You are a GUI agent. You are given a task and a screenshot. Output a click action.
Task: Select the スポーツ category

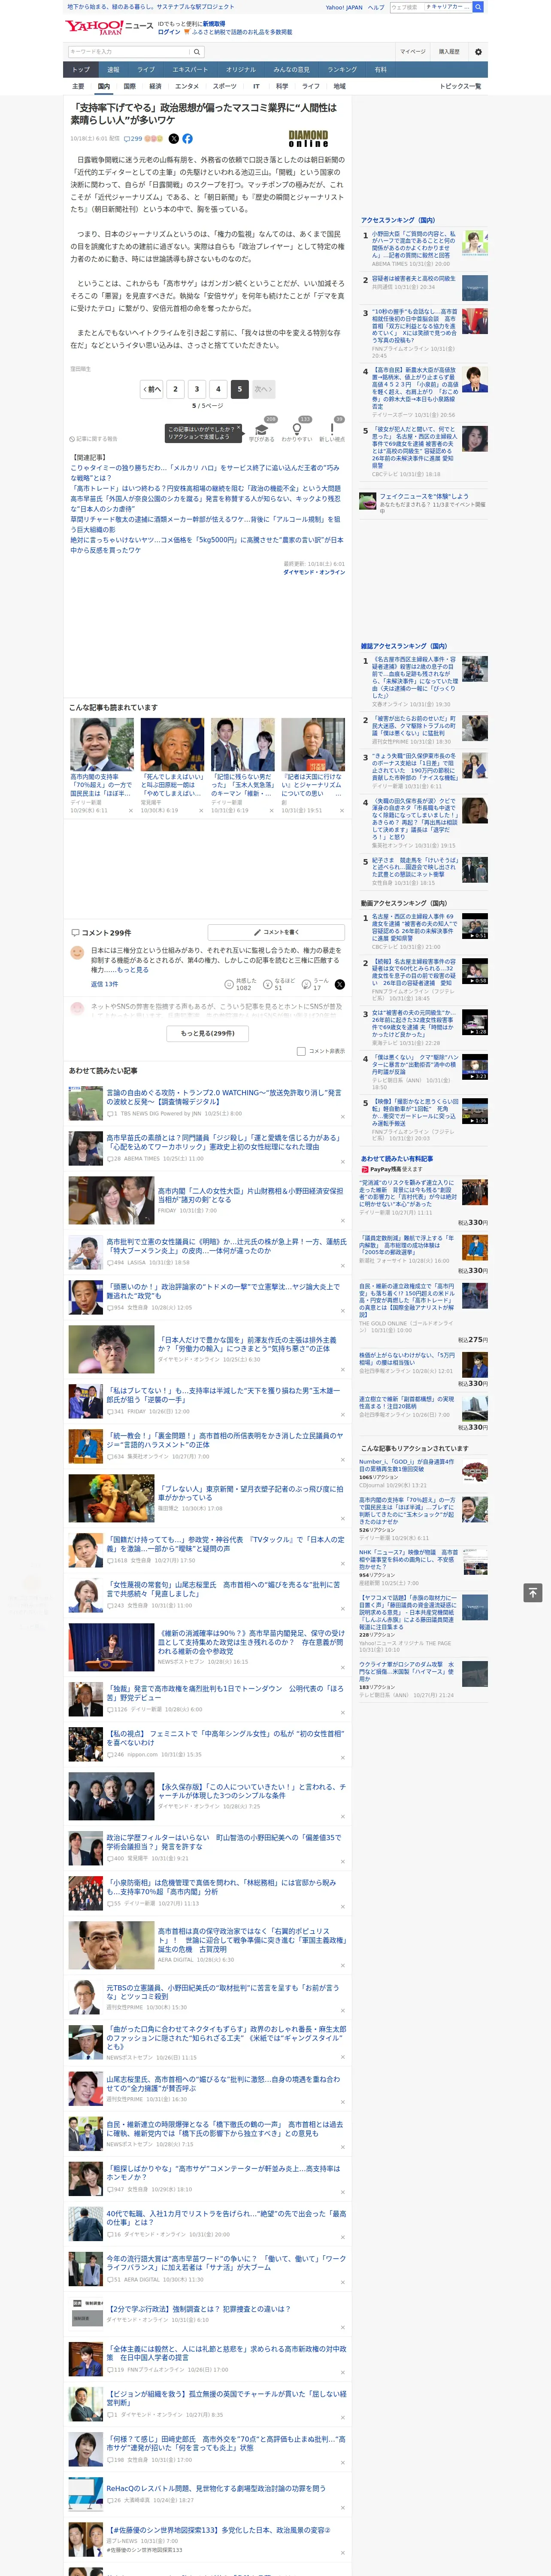[x=225, y=86]
